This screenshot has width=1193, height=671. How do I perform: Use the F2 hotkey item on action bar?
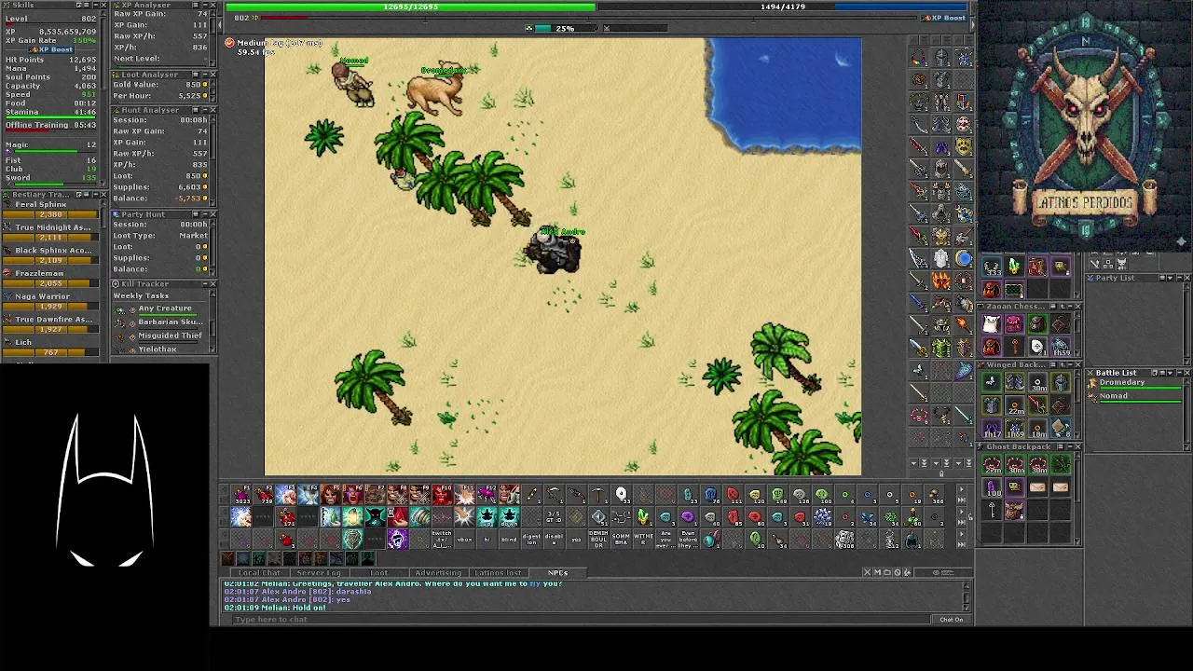[x=264, y=495]
